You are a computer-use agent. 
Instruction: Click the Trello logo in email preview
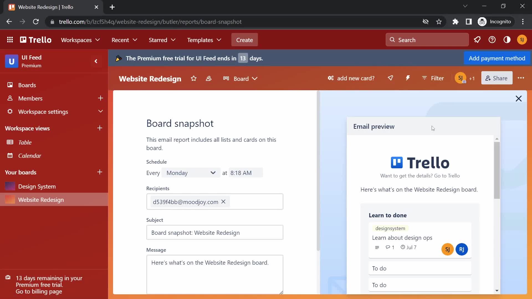[x=420, y=163]
